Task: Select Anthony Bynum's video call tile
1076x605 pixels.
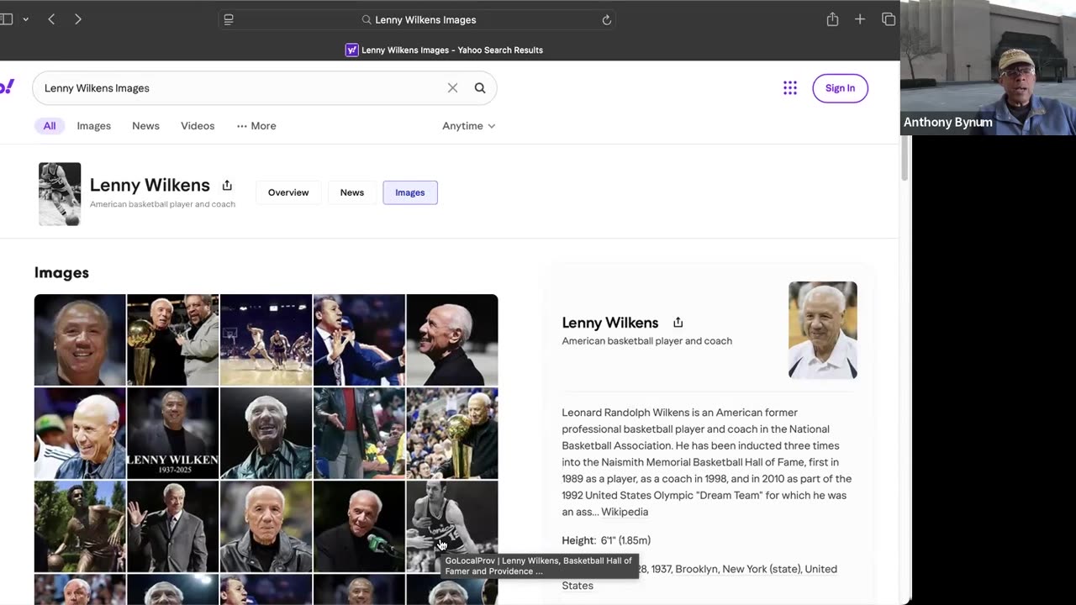Action: coord(988,67)
